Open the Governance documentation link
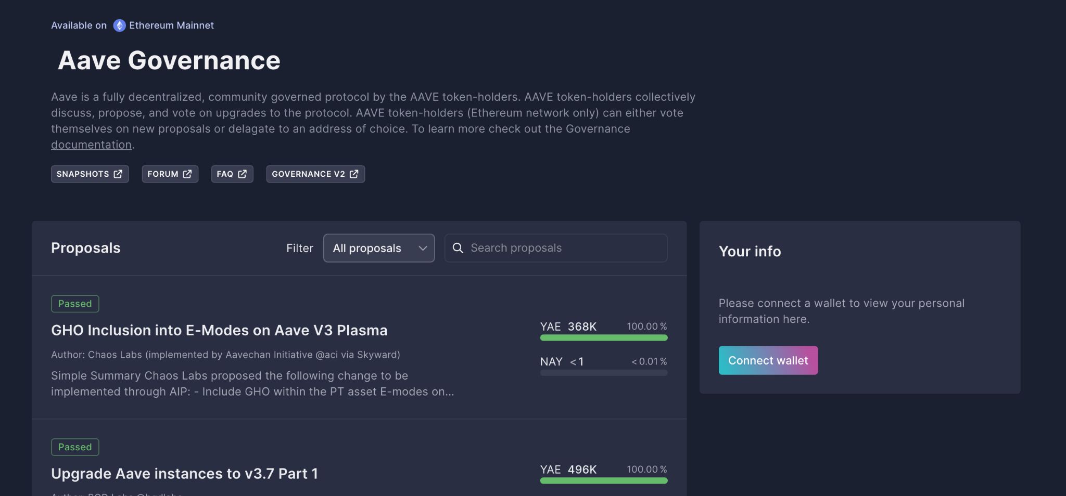This screenshot has height=496, width=1066. [x=91, y=145]
